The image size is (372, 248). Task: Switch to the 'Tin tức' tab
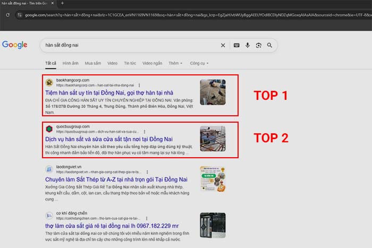click(x=130, y=63)
